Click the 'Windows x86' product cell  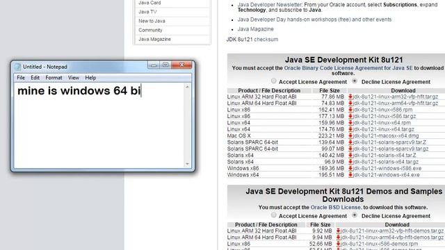tap(243, 168)
